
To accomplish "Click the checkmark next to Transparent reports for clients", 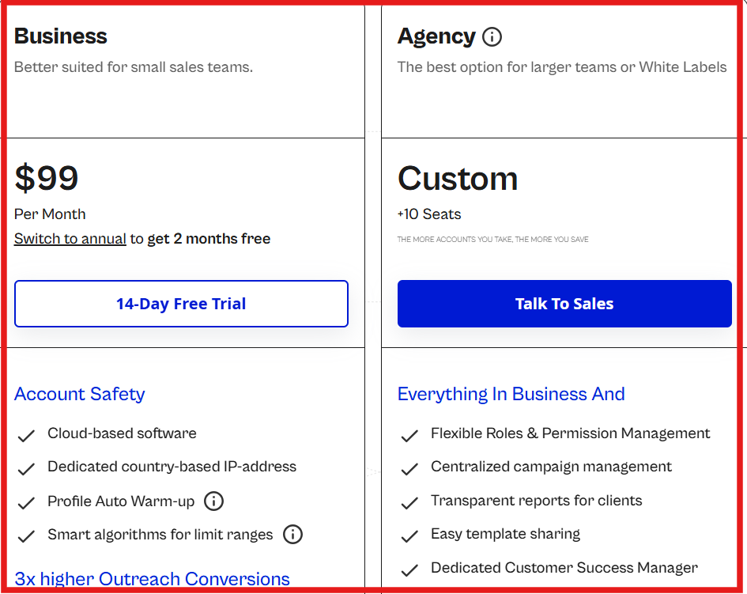I will [410, 501].
